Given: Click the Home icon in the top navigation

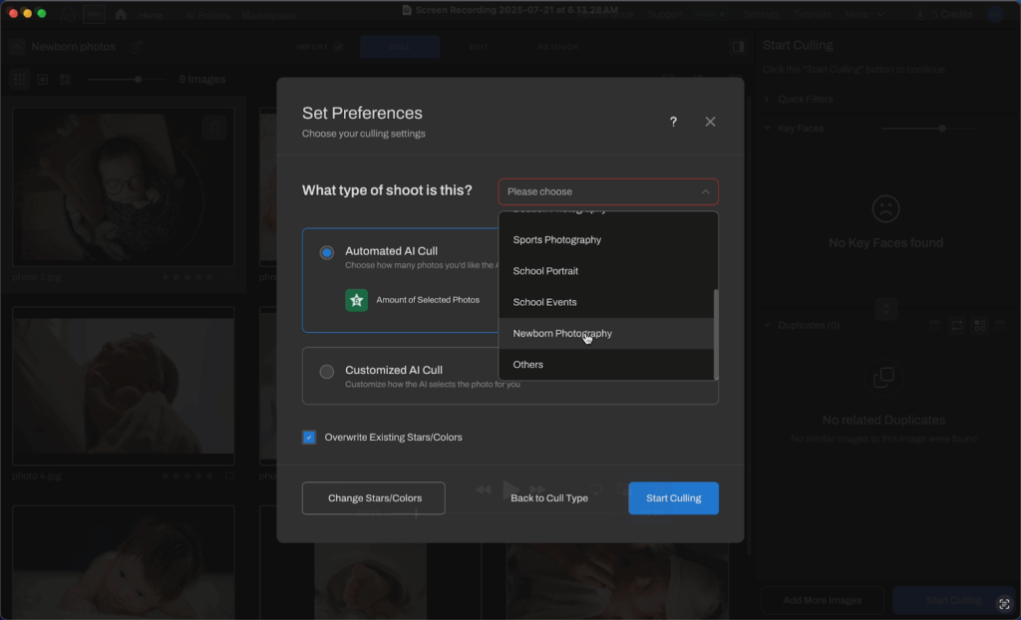Looking at the screenshot, I should point(120,14).
